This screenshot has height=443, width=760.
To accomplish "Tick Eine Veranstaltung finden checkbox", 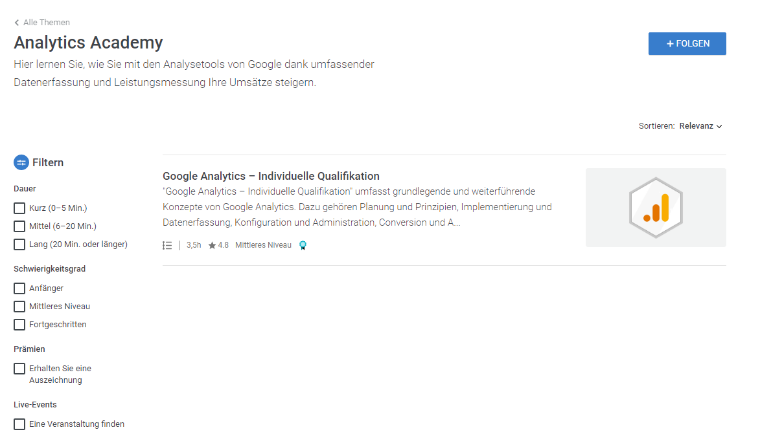I will coord(19,425).
